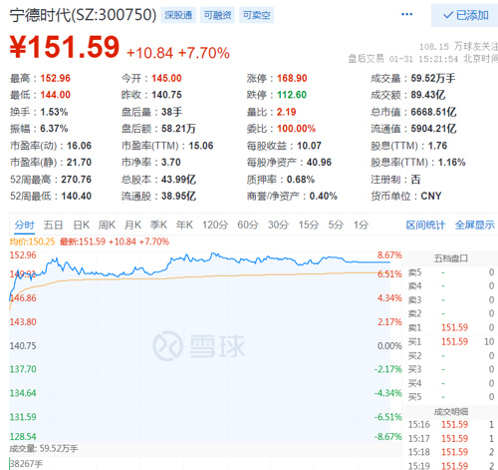Open 区间统计 range statistics
Screen dimensions: 498x470
(425, 226)
